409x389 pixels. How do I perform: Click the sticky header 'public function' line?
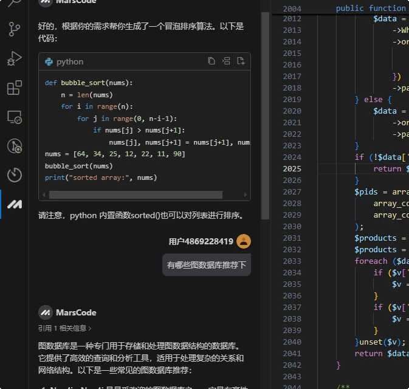click(x=371, y=8)
